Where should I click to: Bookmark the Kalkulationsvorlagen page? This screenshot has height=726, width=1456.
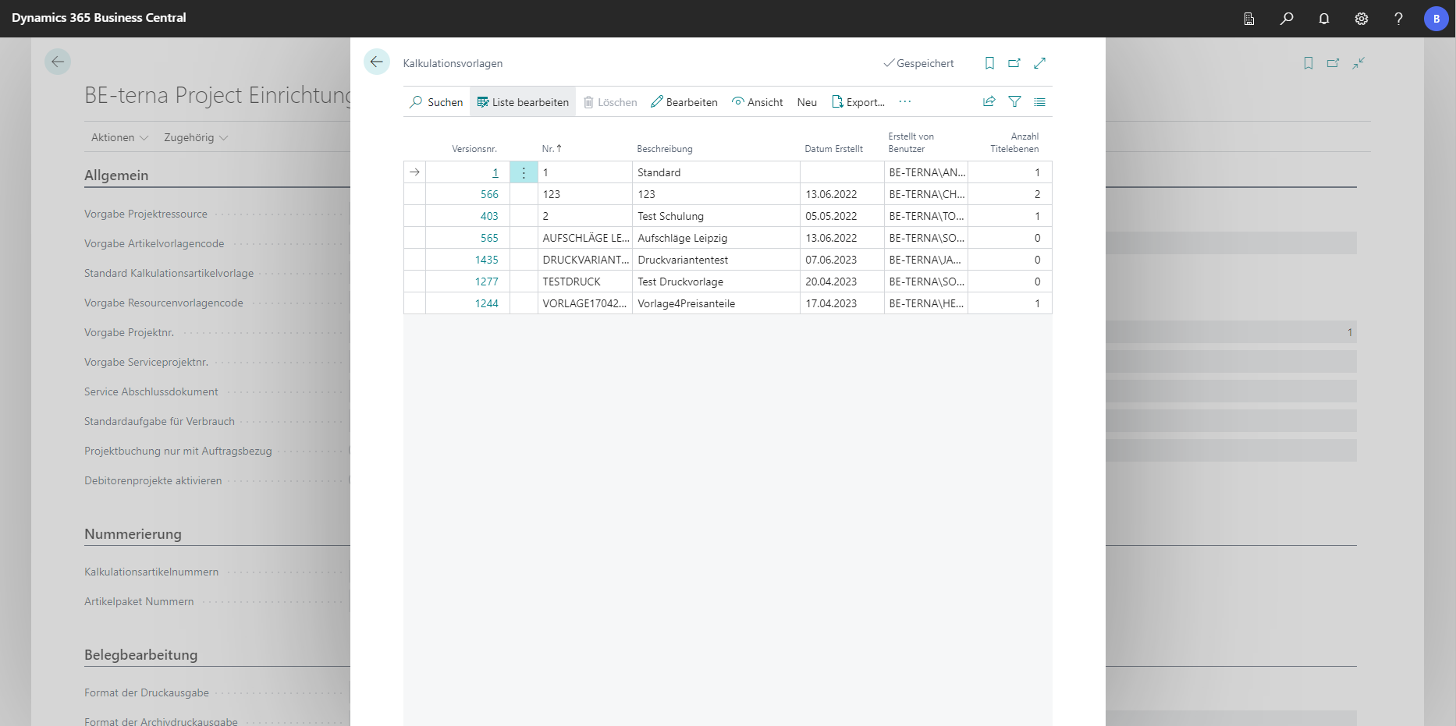point(989,63)
